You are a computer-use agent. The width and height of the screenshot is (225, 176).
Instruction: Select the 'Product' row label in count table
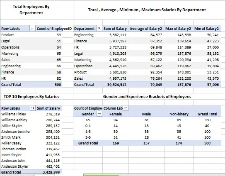tap(7, 35)
